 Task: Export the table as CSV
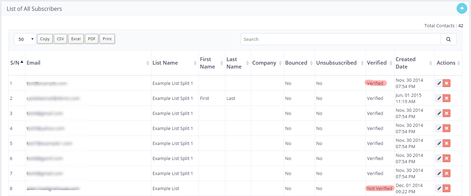(60, 39)
